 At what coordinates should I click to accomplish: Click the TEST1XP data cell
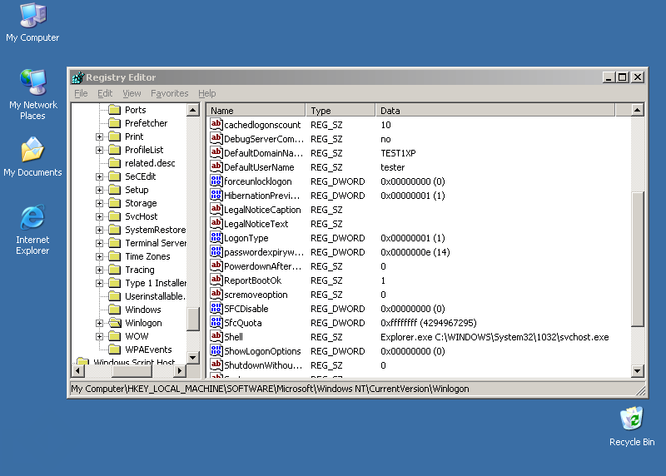398,153
